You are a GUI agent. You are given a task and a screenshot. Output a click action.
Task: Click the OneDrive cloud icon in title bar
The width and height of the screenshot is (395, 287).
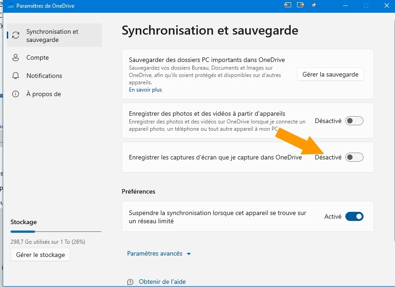(x=11, y=5)
